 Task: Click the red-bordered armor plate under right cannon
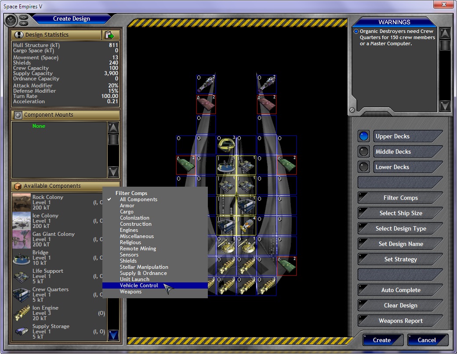(x=267, y=104)
